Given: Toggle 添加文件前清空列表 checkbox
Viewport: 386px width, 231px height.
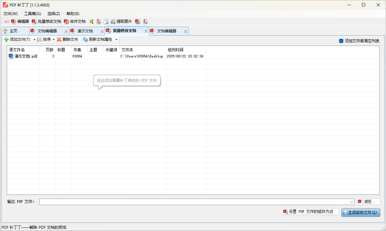Looking at the screenshot, I should [341, 41].
